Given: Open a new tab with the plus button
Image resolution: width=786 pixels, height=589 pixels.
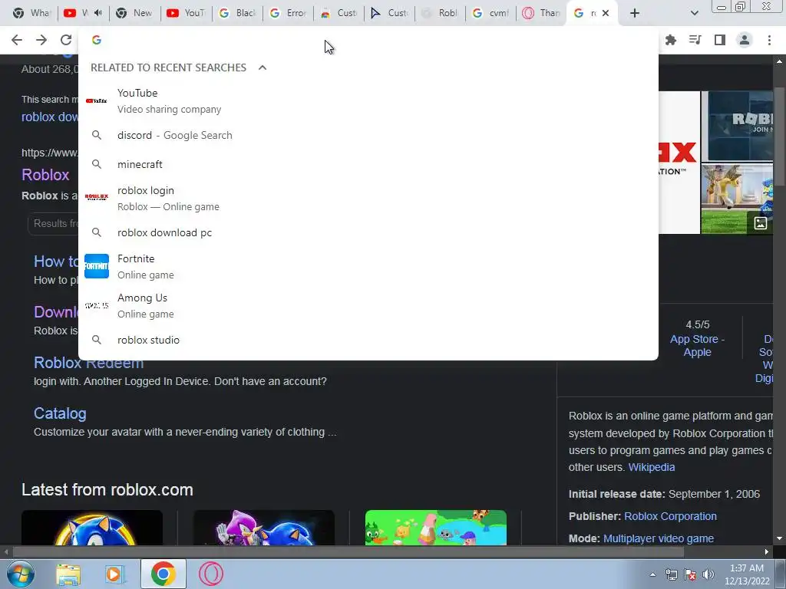Looking at the screenshot, I should 635,13.
